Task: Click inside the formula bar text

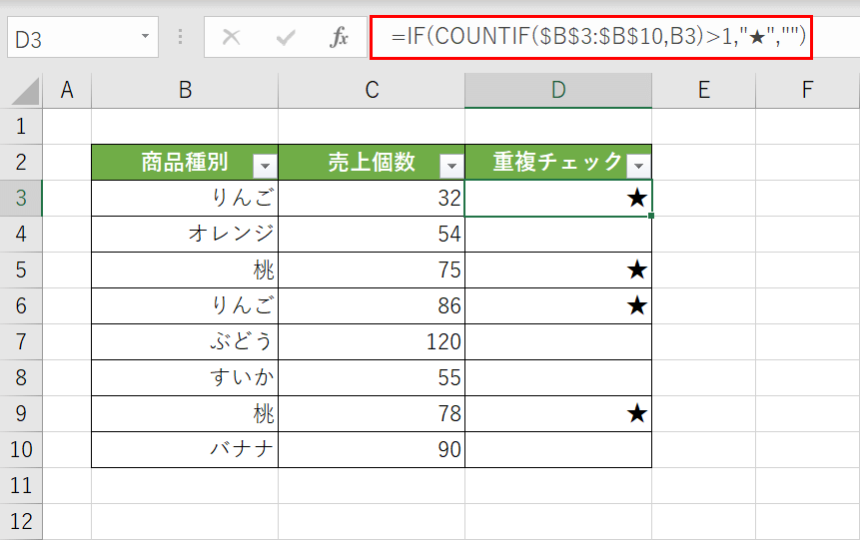Action: tap(598, 37)
